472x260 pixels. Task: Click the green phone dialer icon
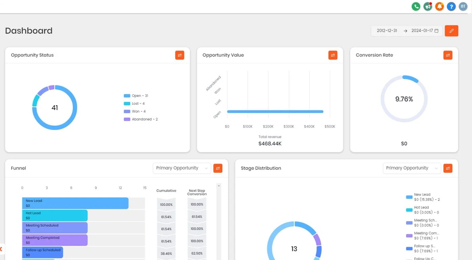click(x=416, y=6)
